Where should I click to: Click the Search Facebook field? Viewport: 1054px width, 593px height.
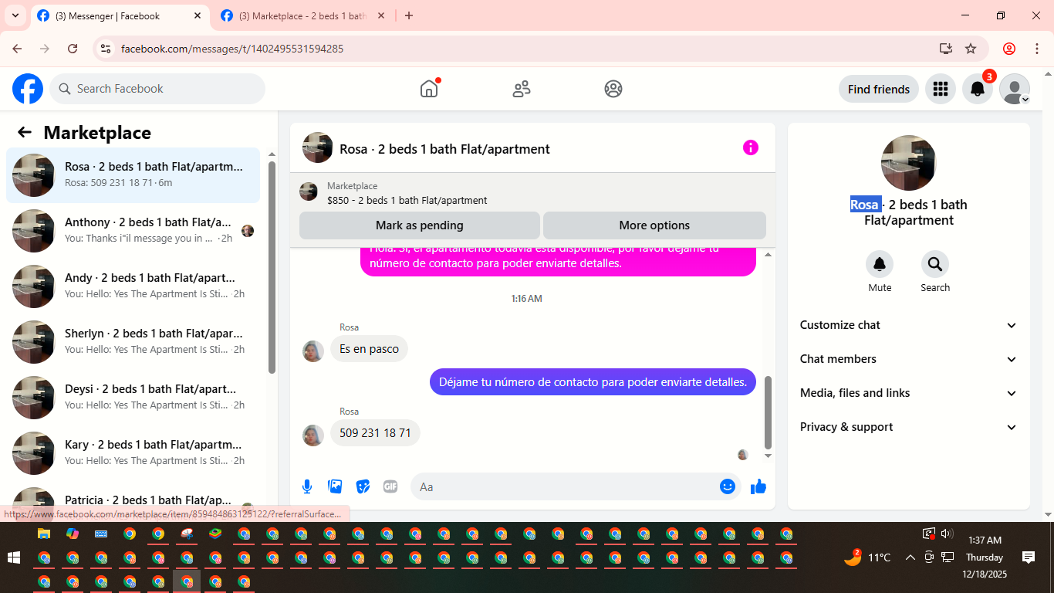pos(157,89)
